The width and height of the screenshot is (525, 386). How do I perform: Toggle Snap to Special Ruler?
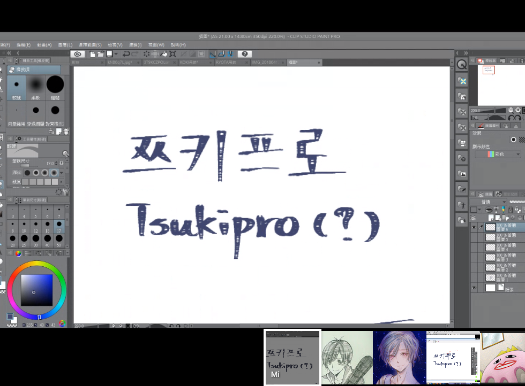221,54
